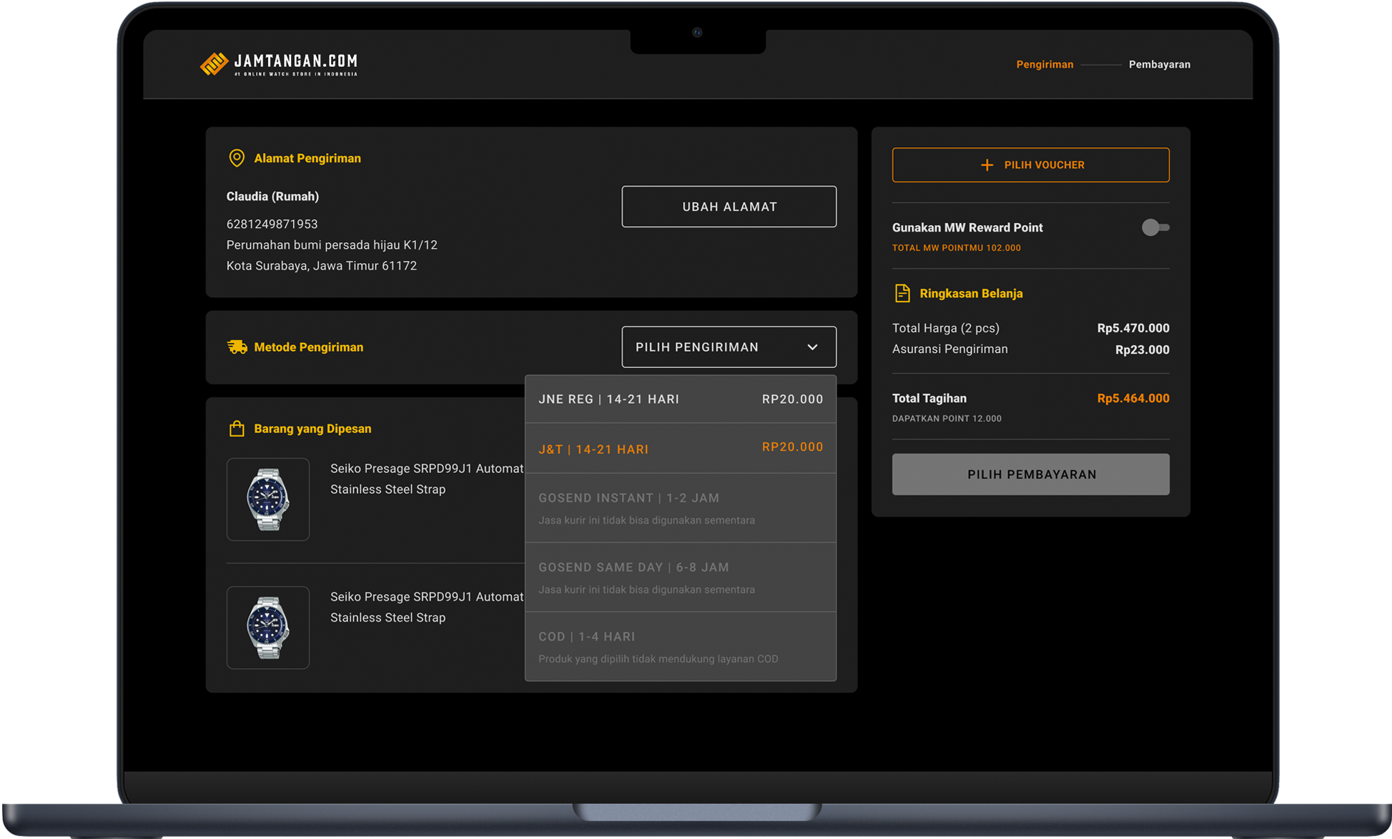Click the chevron arrow in Pilih Pengiriman

tap(812, 347)
